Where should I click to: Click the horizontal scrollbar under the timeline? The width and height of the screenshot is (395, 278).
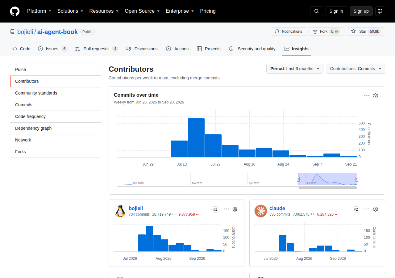pos(328,188)
